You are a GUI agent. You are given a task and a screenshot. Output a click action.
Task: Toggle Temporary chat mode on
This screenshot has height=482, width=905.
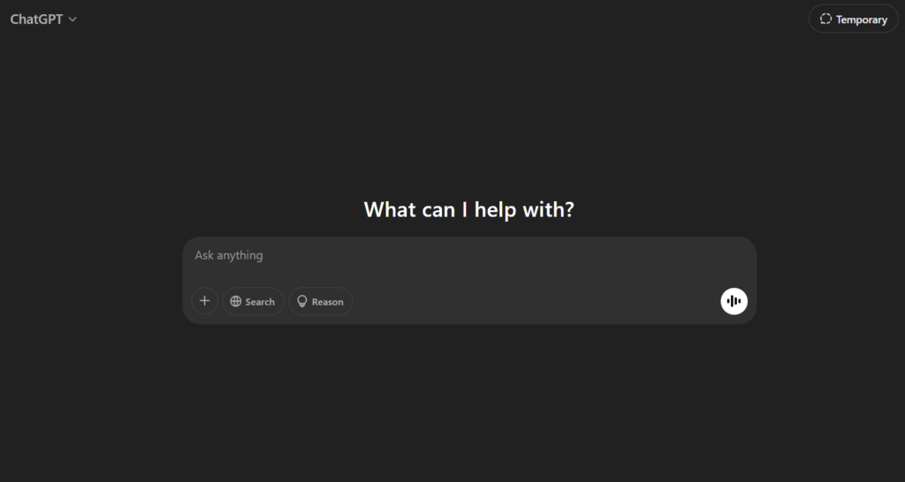point(853,19)
